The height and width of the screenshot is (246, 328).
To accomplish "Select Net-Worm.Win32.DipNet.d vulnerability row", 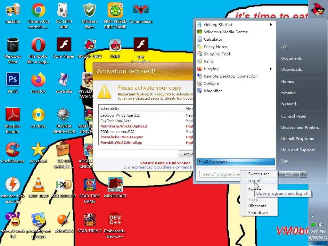I will [x=146, y=126].
